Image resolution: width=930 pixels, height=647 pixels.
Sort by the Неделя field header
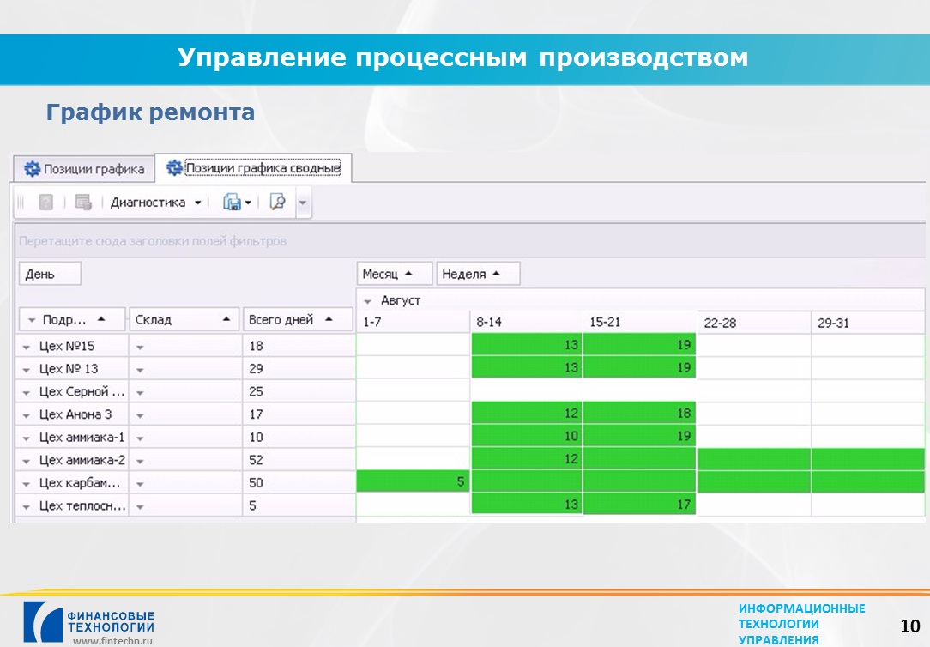(478, 274)
